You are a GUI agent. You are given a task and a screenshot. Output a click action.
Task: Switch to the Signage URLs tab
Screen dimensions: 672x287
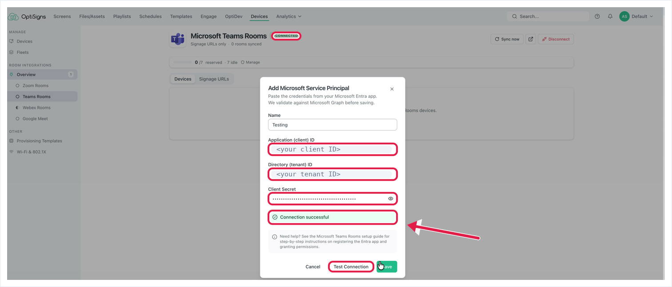(214, 79)
